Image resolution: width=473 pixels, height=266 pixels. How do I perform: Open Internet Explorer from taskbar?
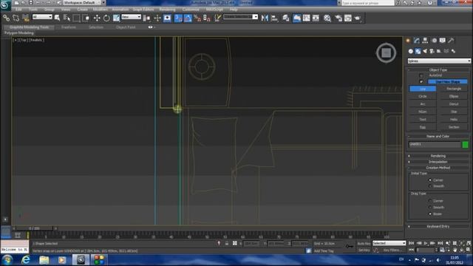click(26, 259)
